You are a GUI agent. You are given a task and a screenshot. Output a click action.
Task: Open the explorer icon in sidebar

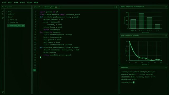[x=3, y=11]
